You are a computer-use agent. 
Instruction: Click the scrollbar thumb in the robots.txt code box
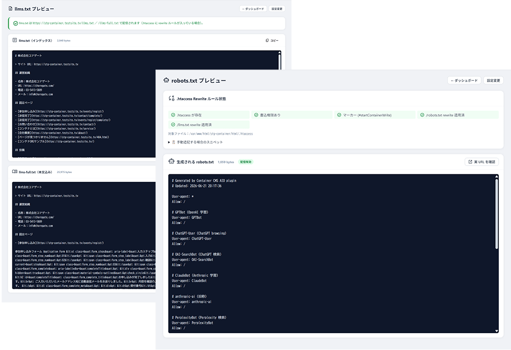pyautogui.click(x=497, y=214)
